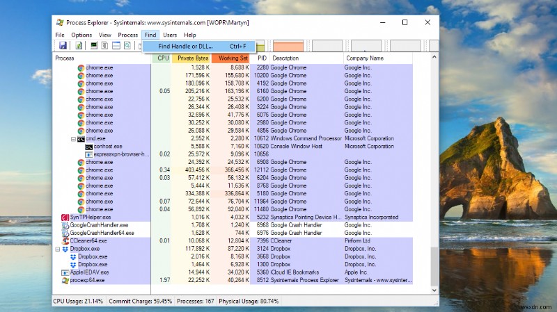The width and height of the screenshot is (557, 312).
Task: Sort by the Working Set column header
Action: click(x=233, y=58)
